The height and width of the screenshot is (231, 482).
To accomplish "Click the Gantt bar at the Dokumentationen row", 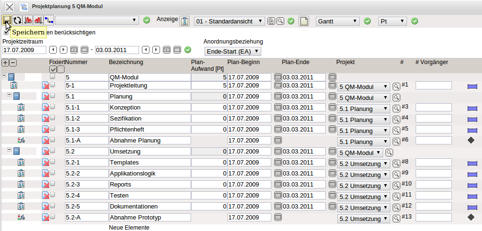I will click(472, 208).
